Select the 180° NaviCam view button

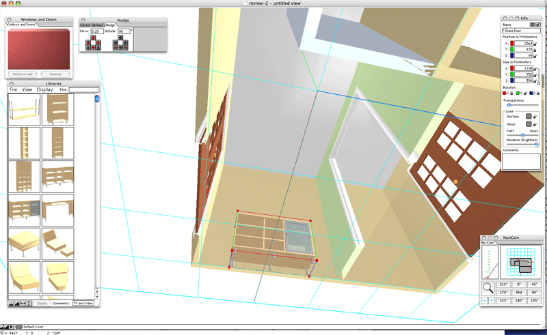pyautogui.click(x=520, y=300)
